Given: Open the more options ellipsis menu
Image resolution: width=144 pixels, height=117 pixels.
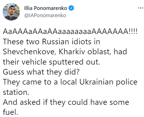Looking at the screenshot, I should click(141, 8).
